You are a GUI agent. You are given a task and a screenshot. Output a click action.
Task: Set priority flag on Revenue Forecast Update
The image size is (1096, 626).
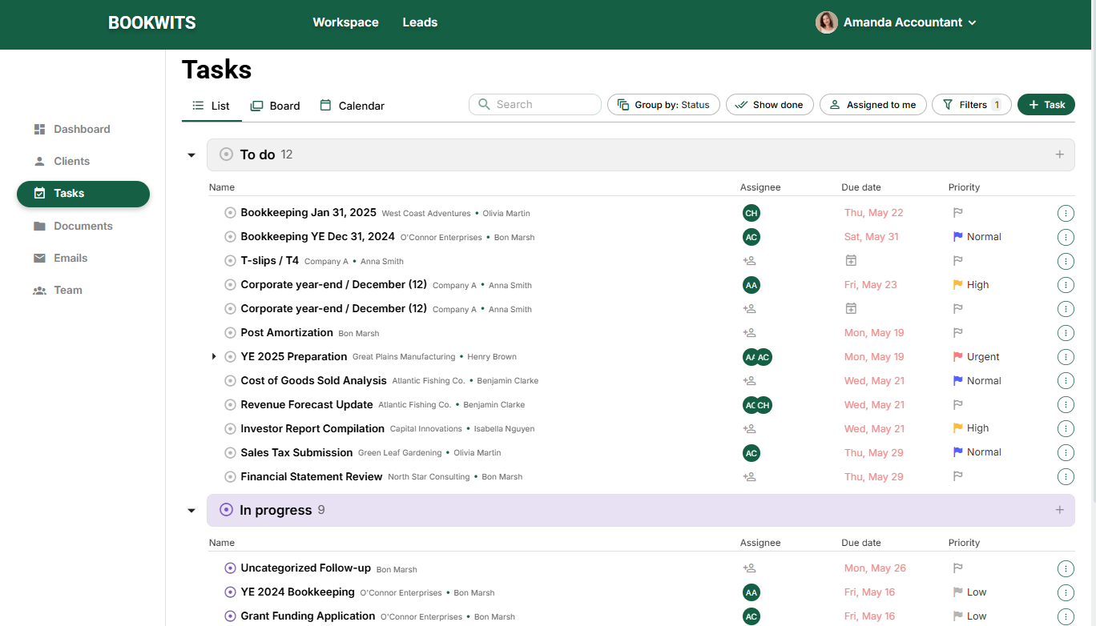[957, 404]
